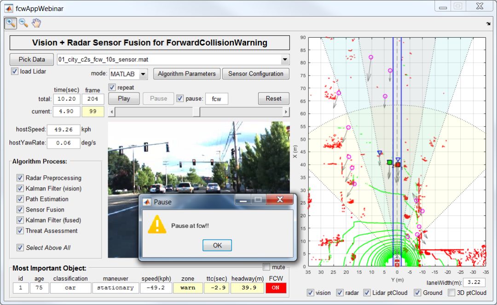Open the Sensor Configuration dialog
497x305 pixels.
click(255, 74)
